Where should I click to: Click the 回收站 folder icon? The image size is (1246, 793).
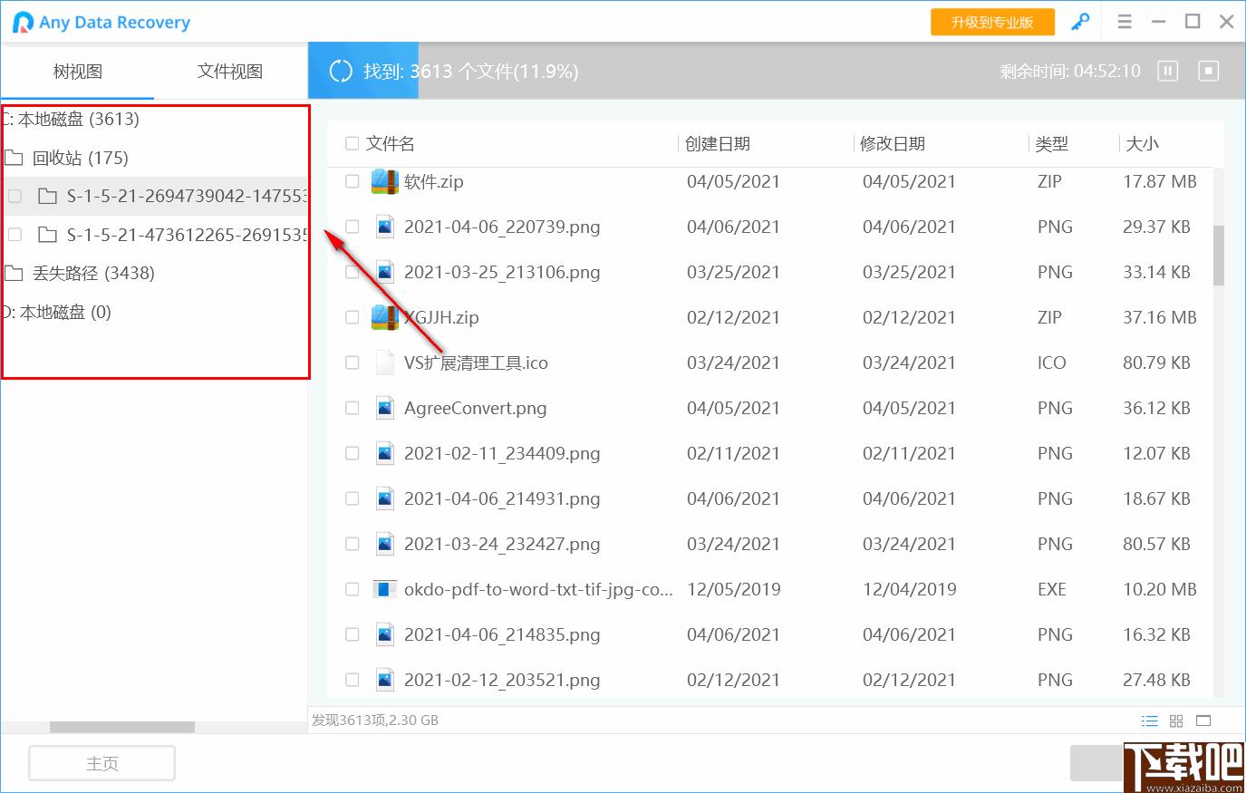[x=14, y=158]
